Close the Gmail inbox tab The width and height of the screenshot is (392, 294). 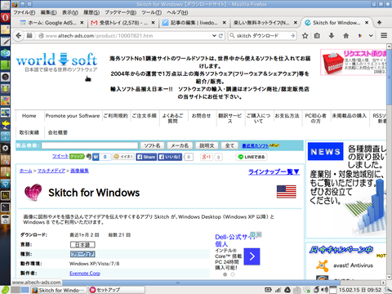click(x=154, y=23)
